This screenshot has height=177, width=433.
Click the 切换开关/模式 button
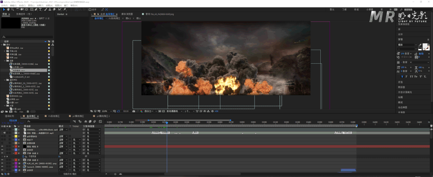click(70, 174)
